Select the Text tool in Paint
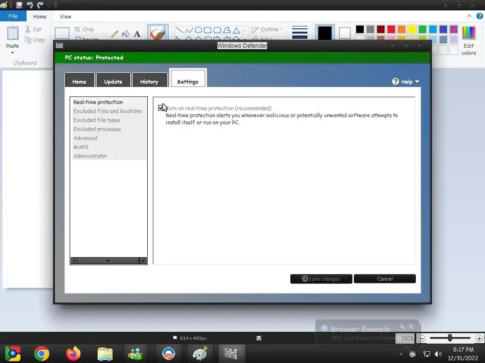485x363 pixels. tap(137, 34)
